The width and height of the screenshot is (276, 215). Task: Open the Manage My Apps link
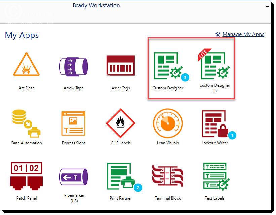243,34
